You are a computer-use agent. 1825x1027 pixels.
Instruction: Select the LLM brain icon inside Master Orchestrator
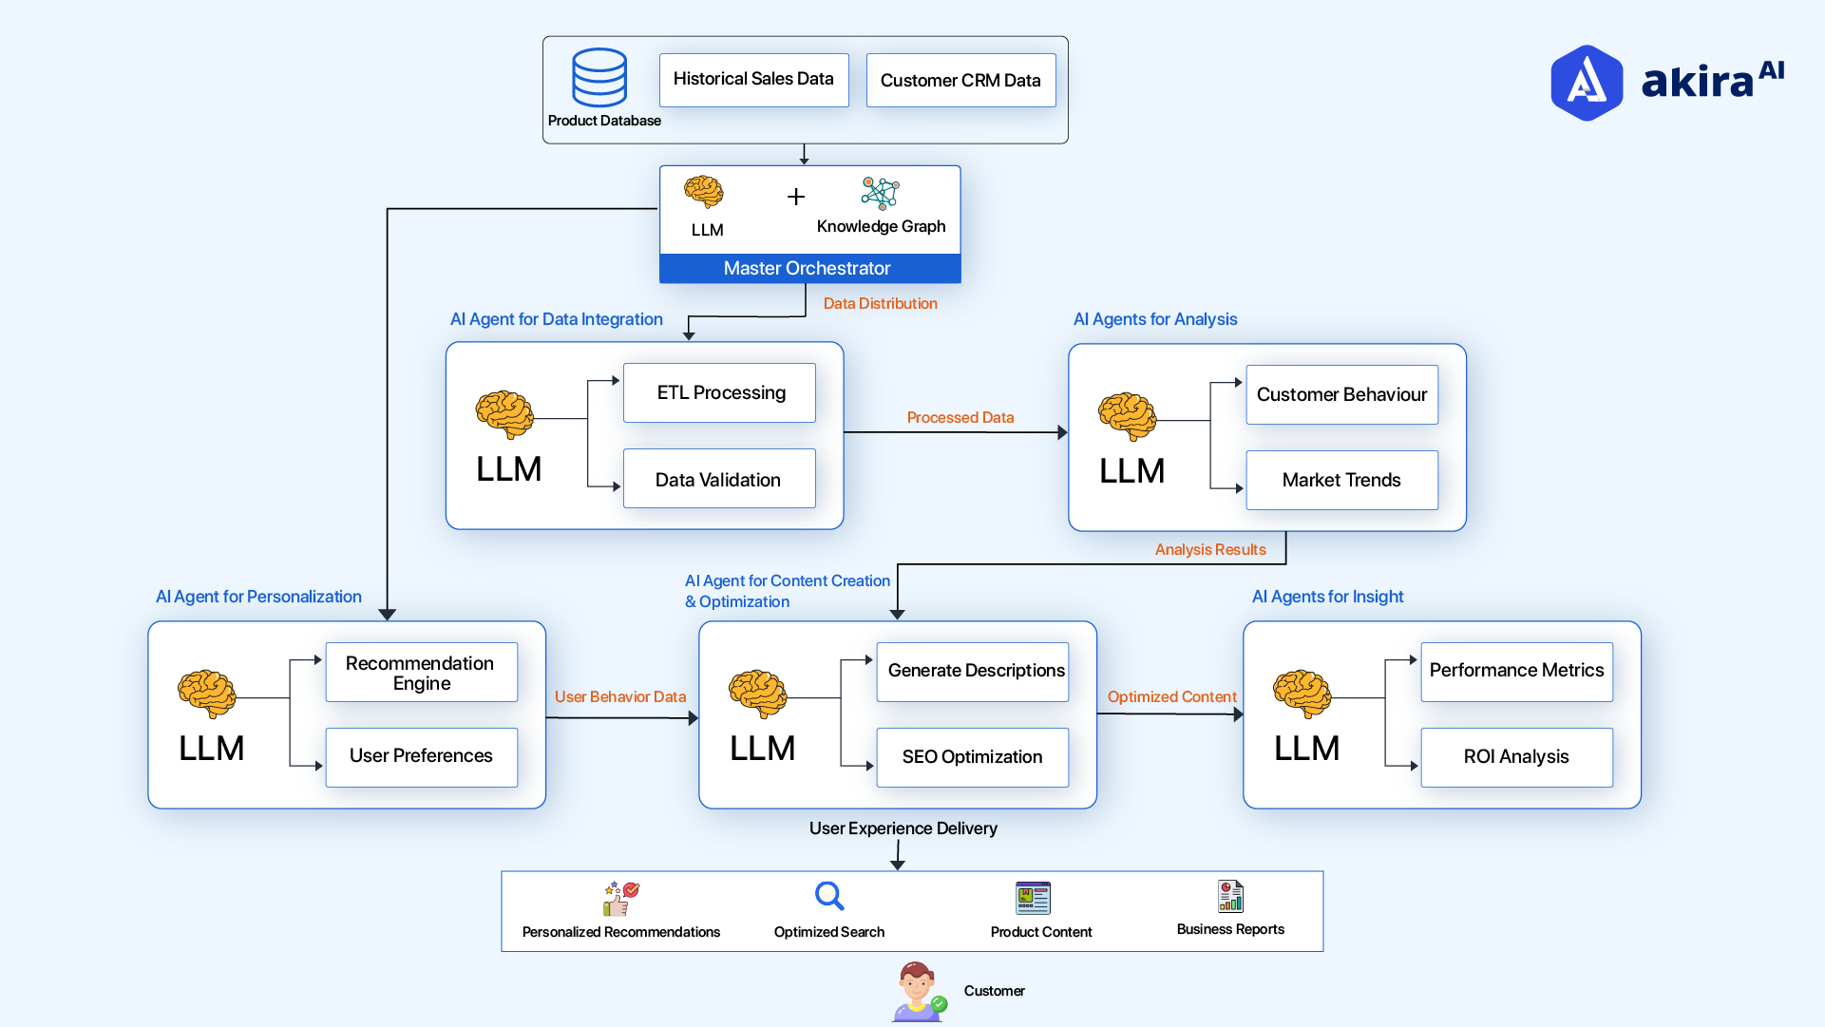703,195
